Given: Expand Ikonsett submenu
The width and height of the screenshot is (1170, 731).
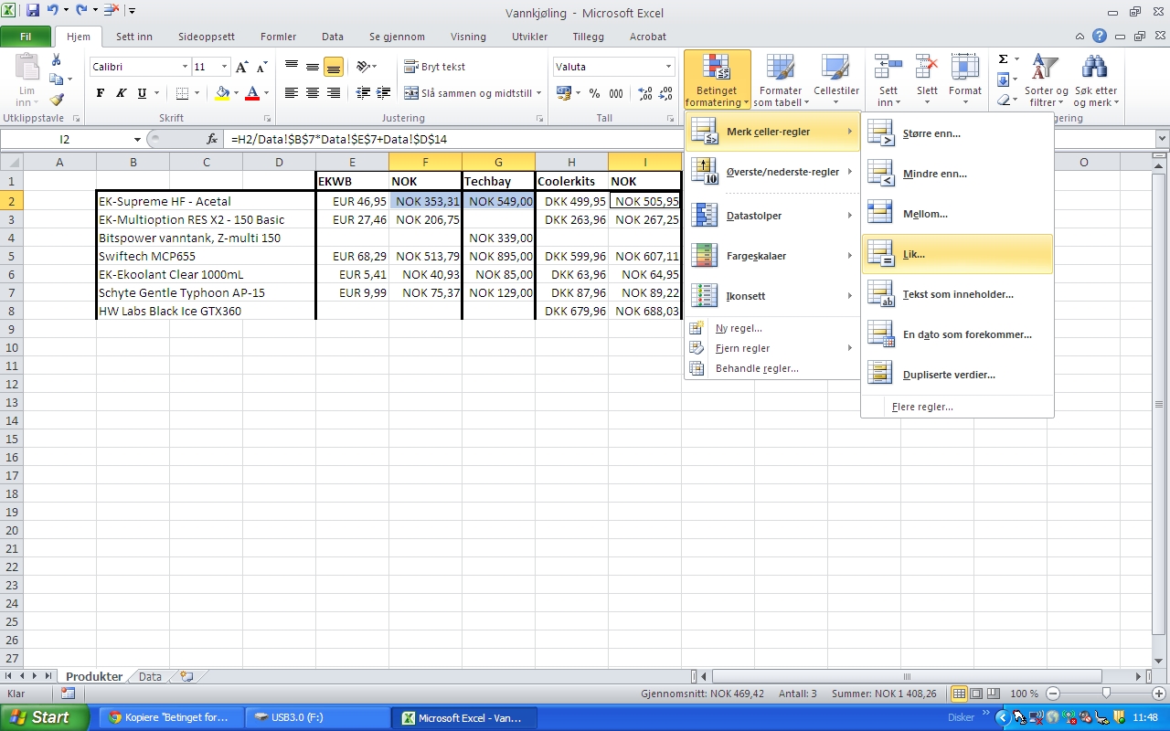Looking at the screenshot, I should tap(772, 296).
